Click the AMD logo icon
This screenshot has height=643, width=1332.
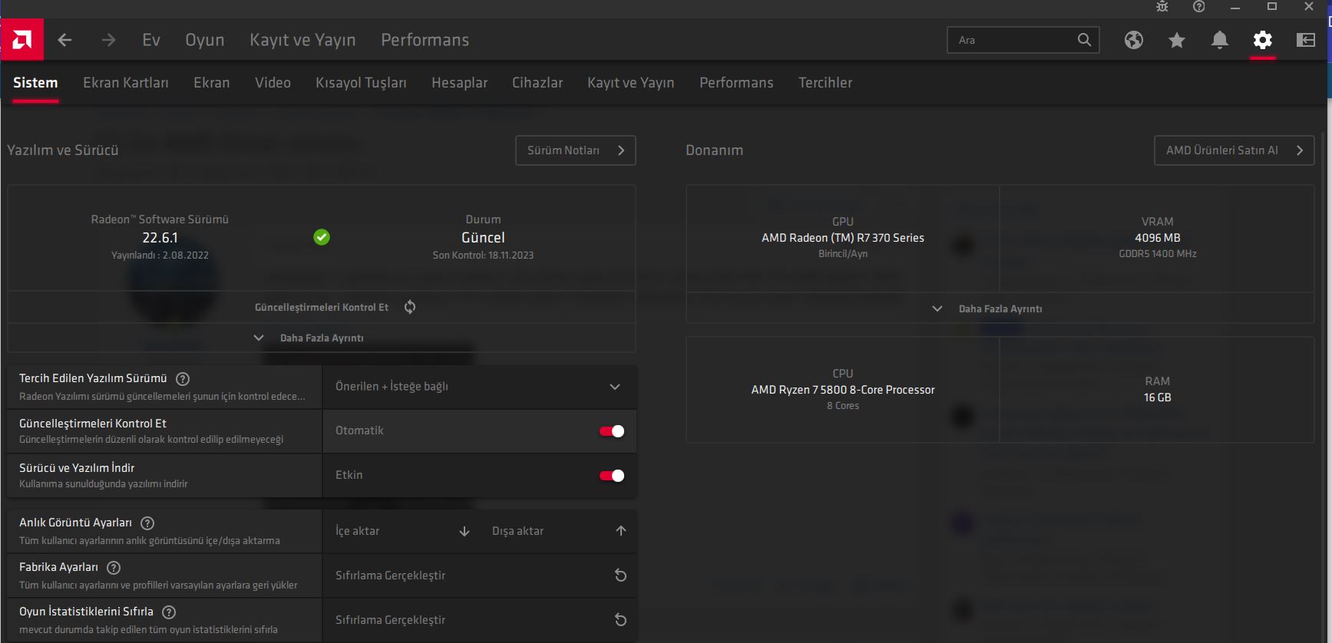tap(22, 39)
